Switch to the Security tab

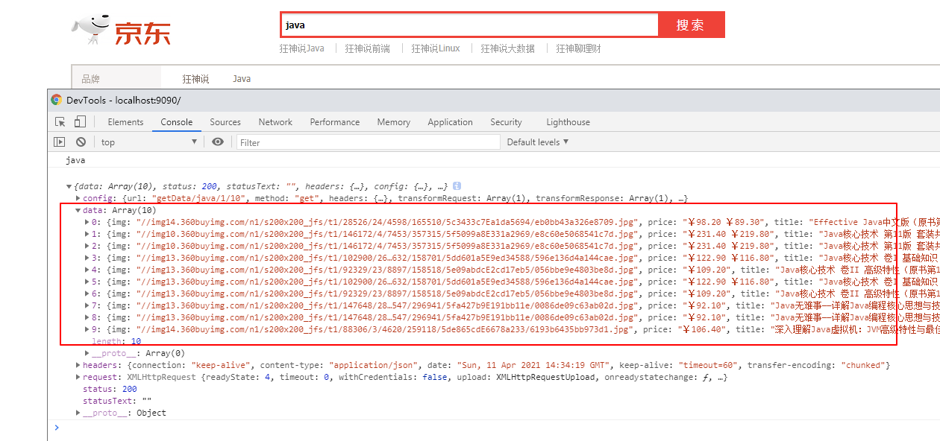(x=507, y=122)
